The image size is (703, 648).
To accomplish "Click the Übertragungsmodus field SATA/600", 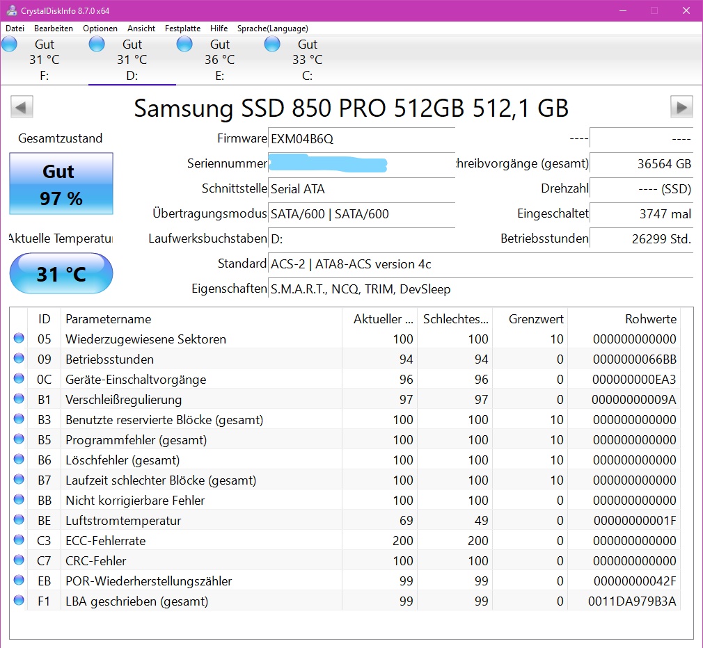I will tap(361, 214).
